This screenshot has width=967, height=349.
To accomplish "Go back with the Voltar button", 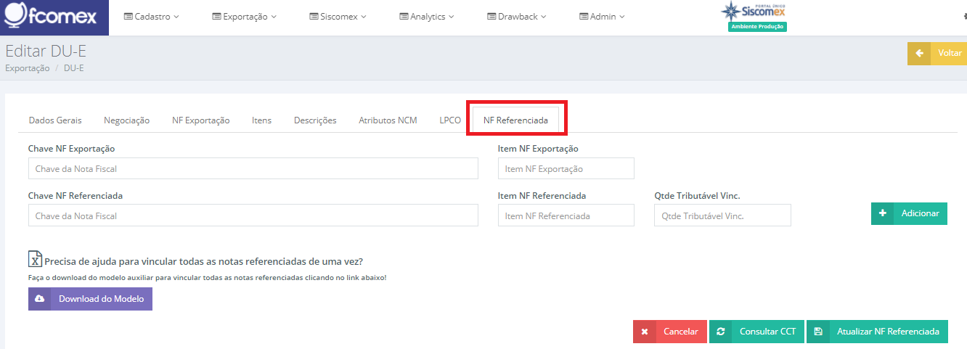I will click(x=937, y=54).
